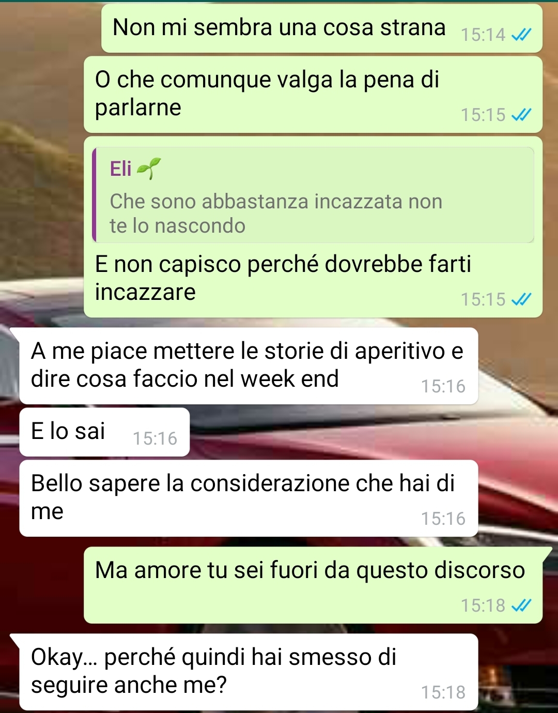The width and height of the screenshot is (558, 713).
Task: Select message 'Okay... perché quindi hai smesso'
Action: coord(249,672)
